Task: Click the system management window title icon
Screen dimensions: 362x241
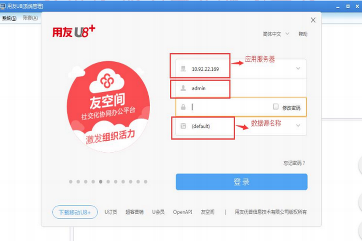Action: pyautogui.click(x=3, y=6)
